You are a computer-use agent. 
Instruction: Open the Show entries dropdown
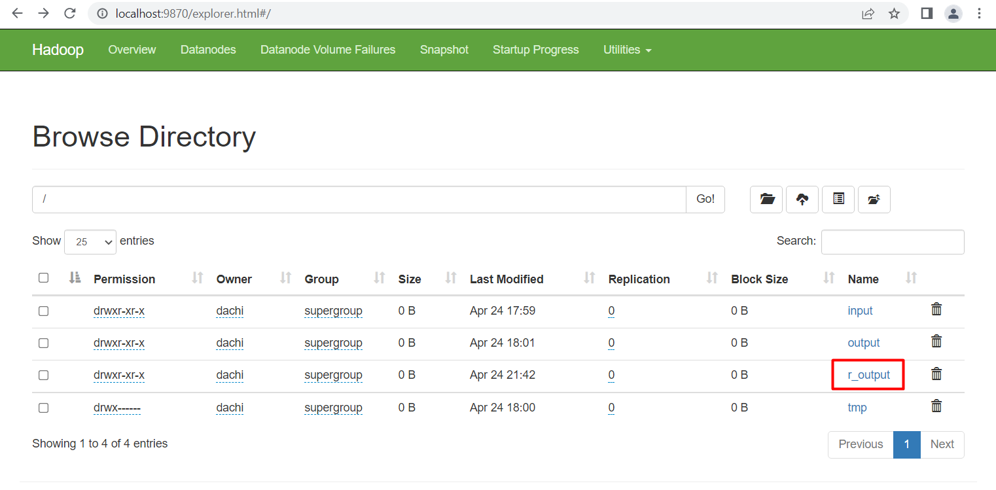90,241
